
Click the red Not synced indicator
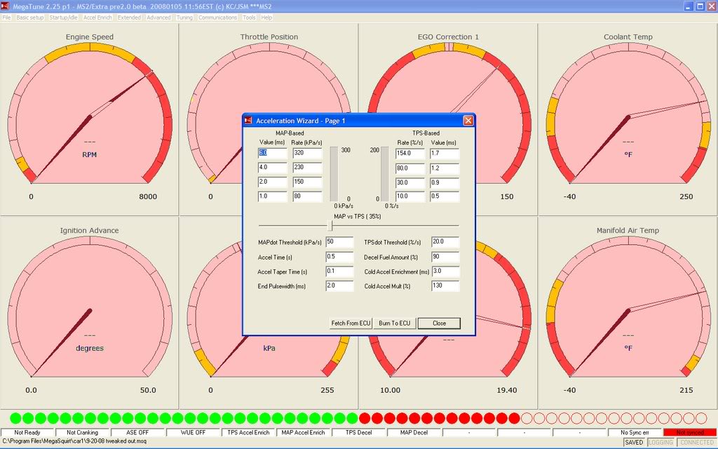(x=690, y=432)
